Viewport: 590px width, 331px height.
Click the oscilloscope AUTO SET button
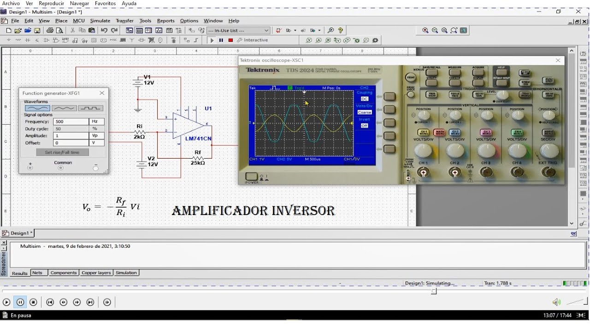tap(525, 73)
